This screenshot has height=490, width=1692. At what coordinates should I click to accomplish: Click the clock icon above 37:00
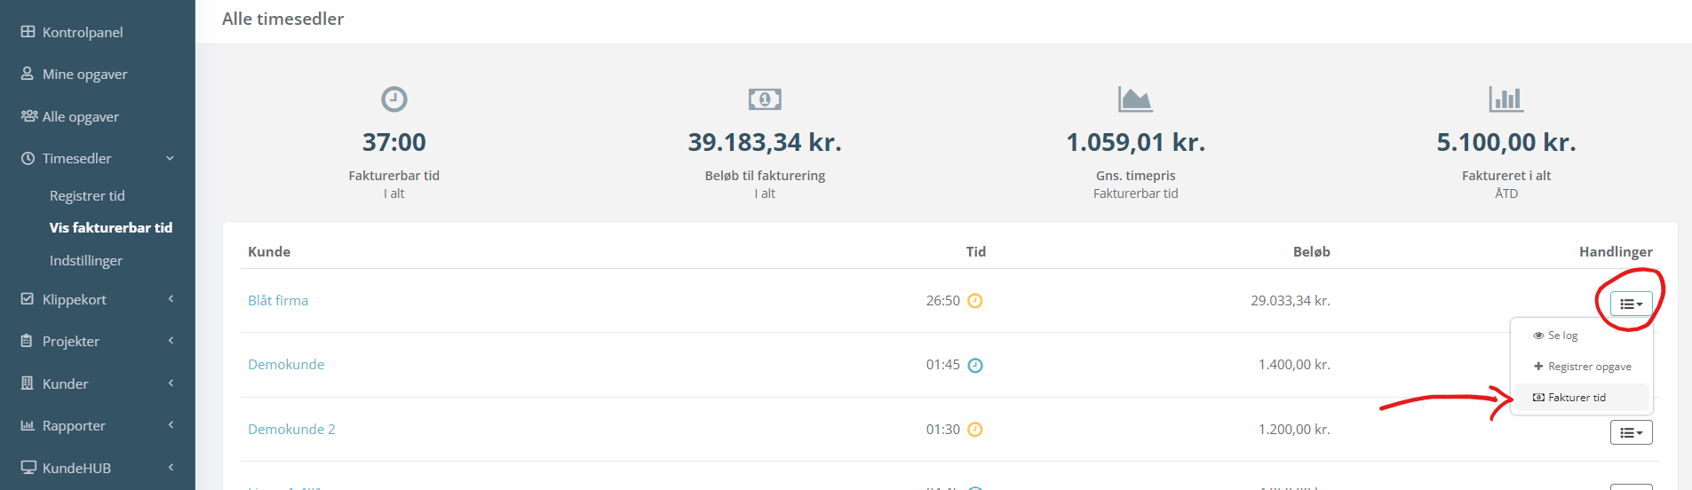click(x=394, y=99)
